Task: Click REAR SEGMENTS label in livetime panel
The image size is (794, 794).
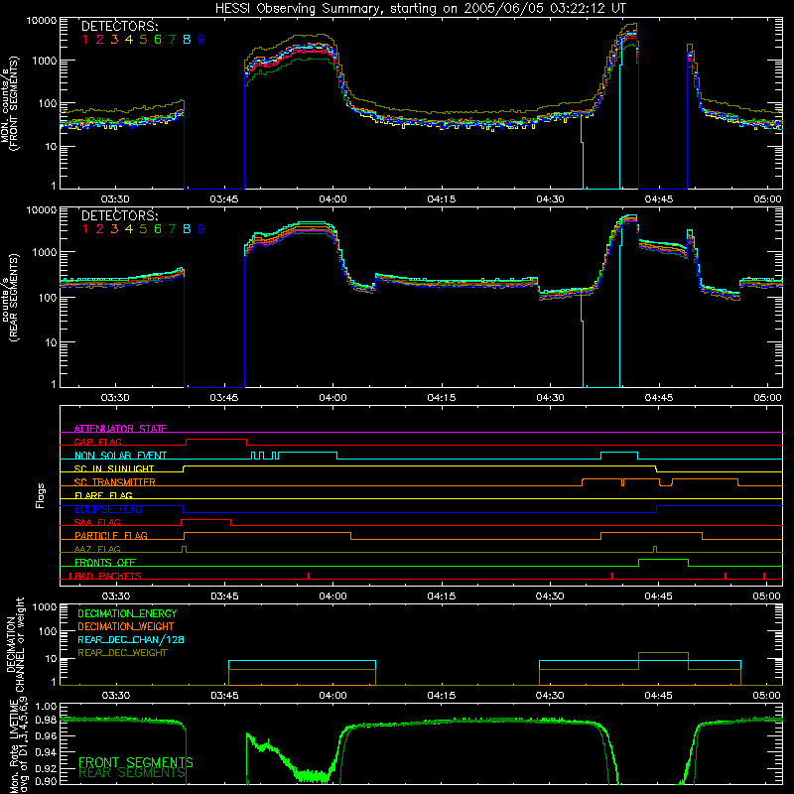Action: [132, 773]
